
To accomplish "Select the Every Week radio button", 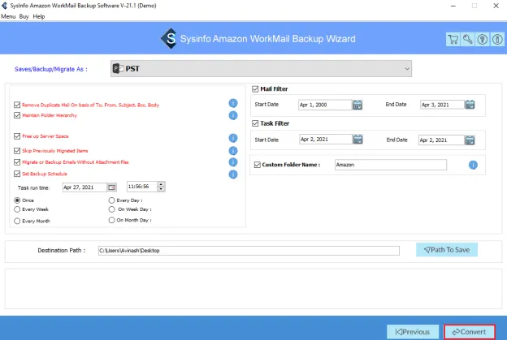I will coord(18,209).
